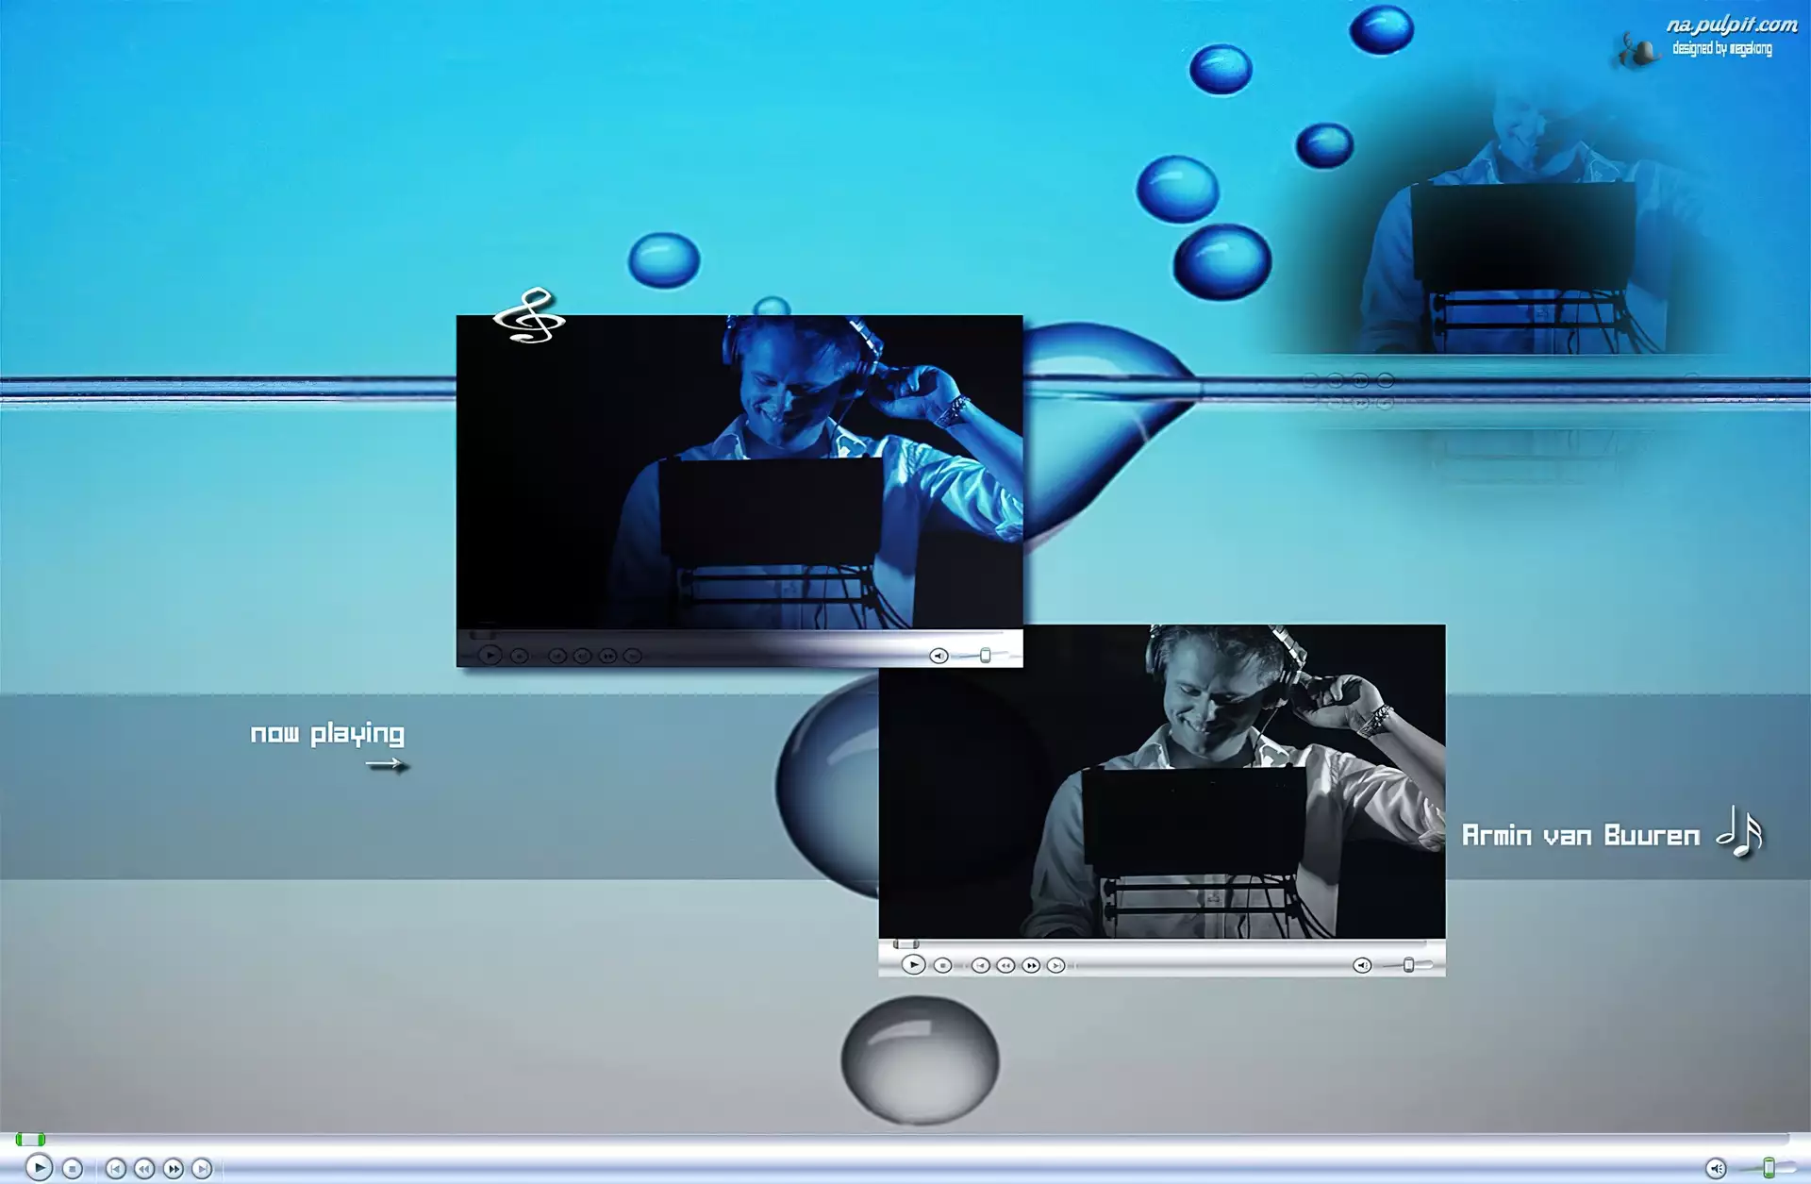
Task: Mute audio using the bottom-right speaker icon
Action: [x=1716, y=1168]
